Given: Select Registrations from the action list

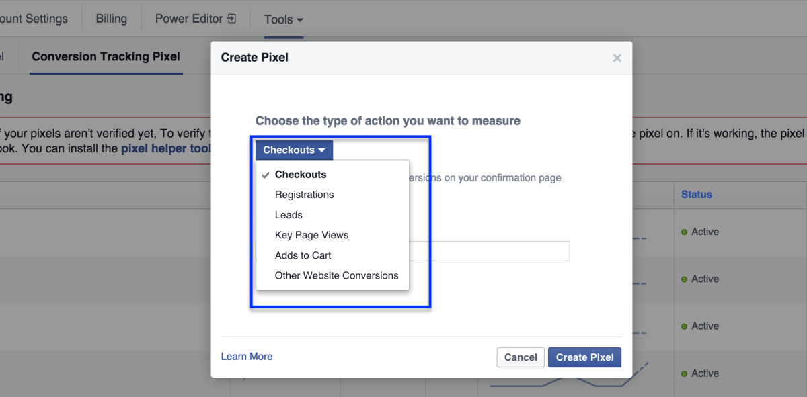Looking at the screenshot, I should 304,194.
